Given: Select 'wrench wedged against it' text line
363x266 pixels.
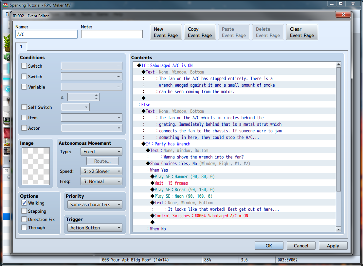Looking at the screenshot, I should tap(234, 85).
